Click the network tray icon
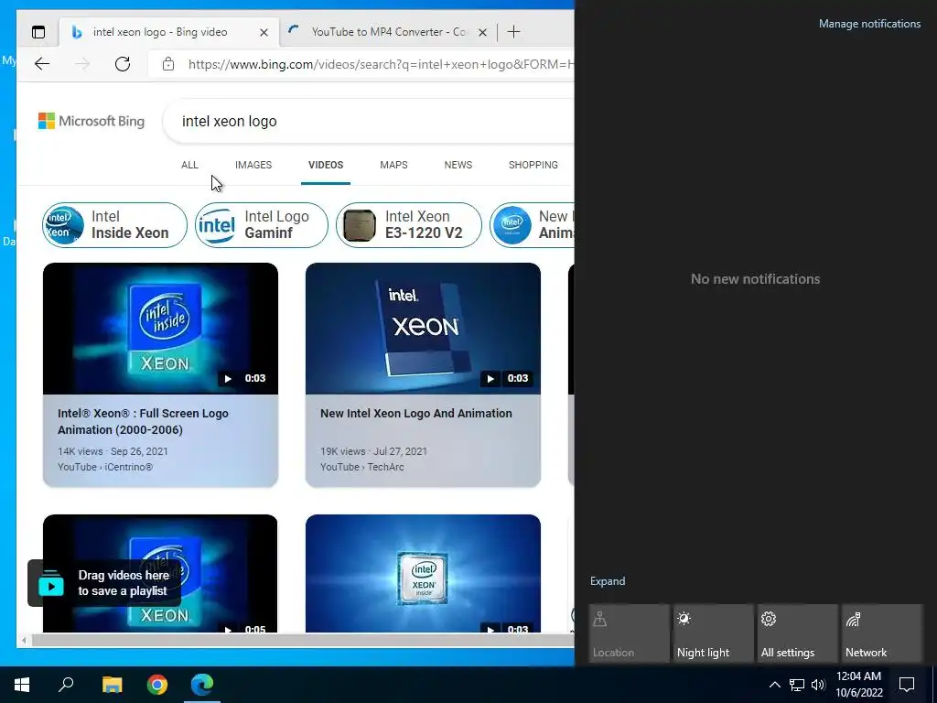Image resolution: width=937 pixels, height=703 pixels. [797, 685]
